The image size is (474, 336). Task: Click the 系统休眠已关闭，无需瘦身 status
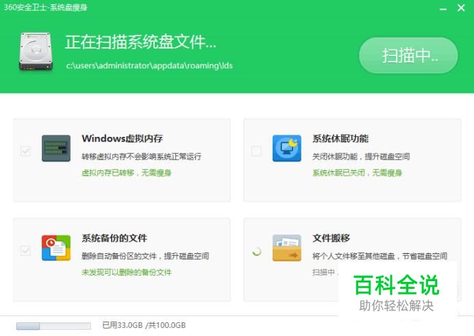point(357,172)
